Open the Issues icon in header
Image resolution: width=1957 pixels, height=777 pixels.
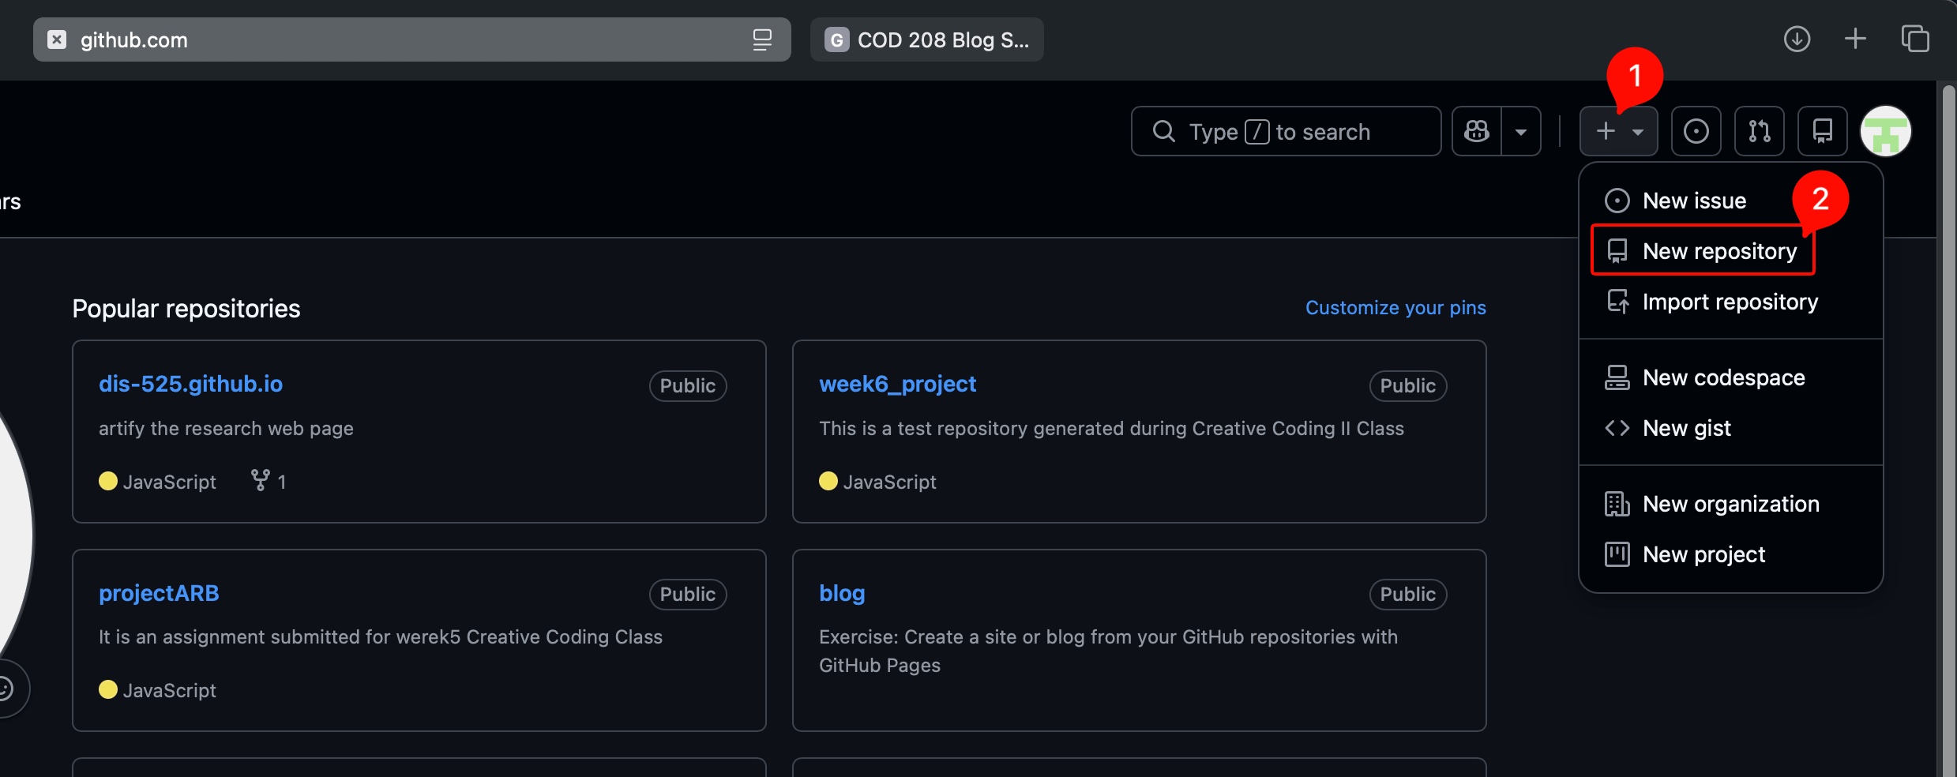tap(1696, 131)
